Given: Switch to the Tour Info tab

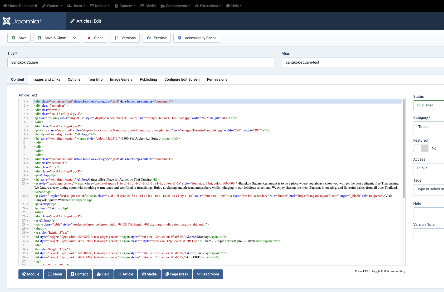Looking at the screenshot, I should pyautogui.click(x=95, y=79).
